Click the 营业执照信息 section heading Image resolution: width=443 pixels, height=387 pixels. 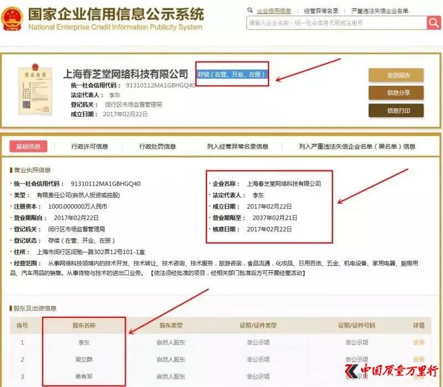pyautogui.click(x=32, y=170)
